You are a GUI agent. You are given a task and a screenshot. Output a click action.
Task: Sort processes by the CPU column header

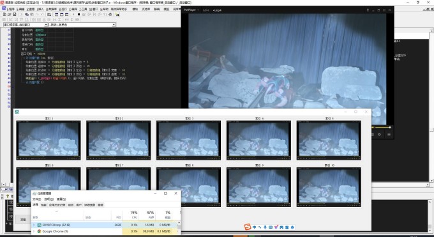[x=133, y=215]
